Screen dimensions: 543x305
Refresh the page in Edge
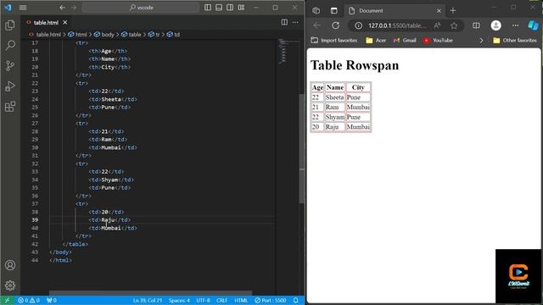(335, 25)
